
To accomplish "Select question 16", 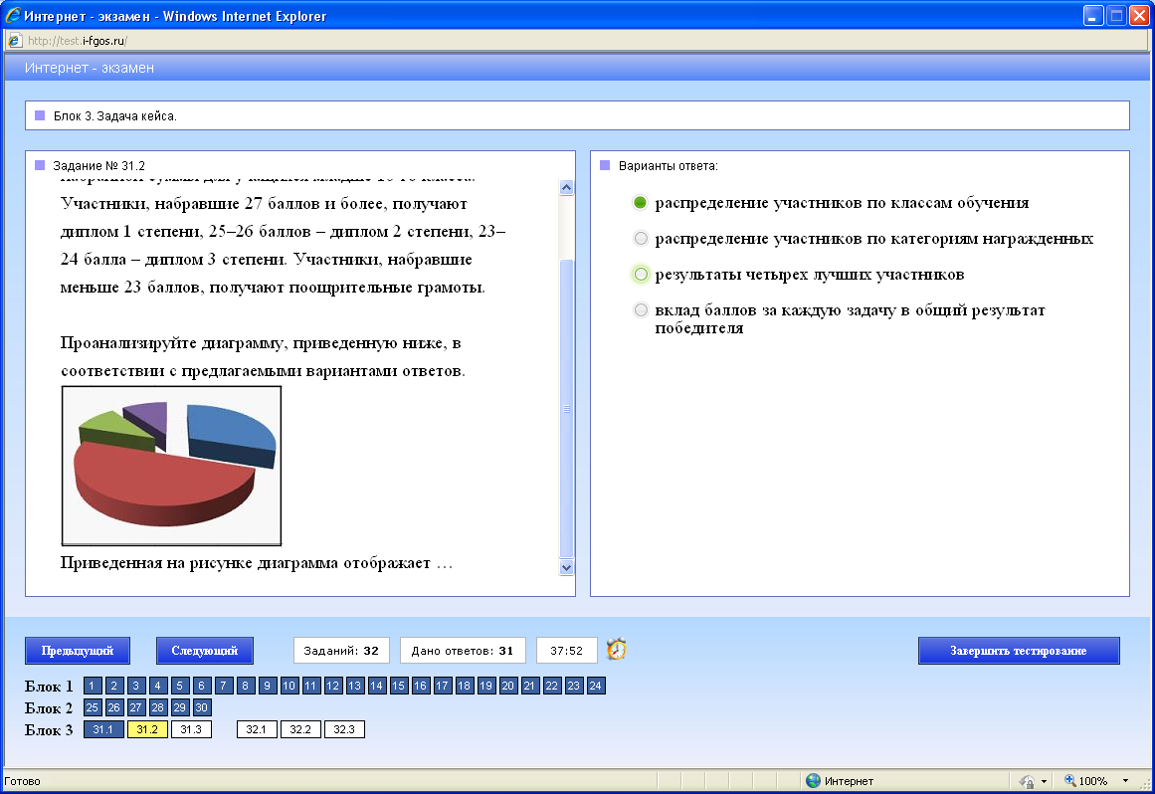I will pyautogui.click(x=420, y=686).
